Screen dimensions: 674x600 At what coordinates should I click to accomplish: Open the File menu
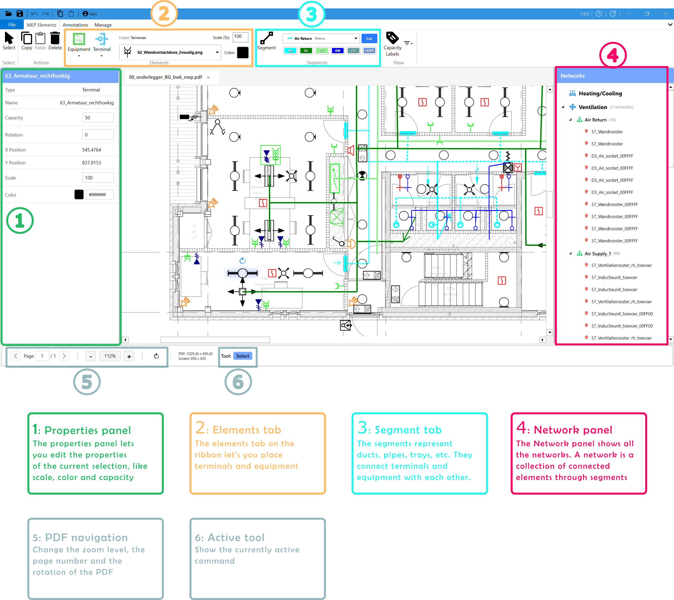(12, 25)
